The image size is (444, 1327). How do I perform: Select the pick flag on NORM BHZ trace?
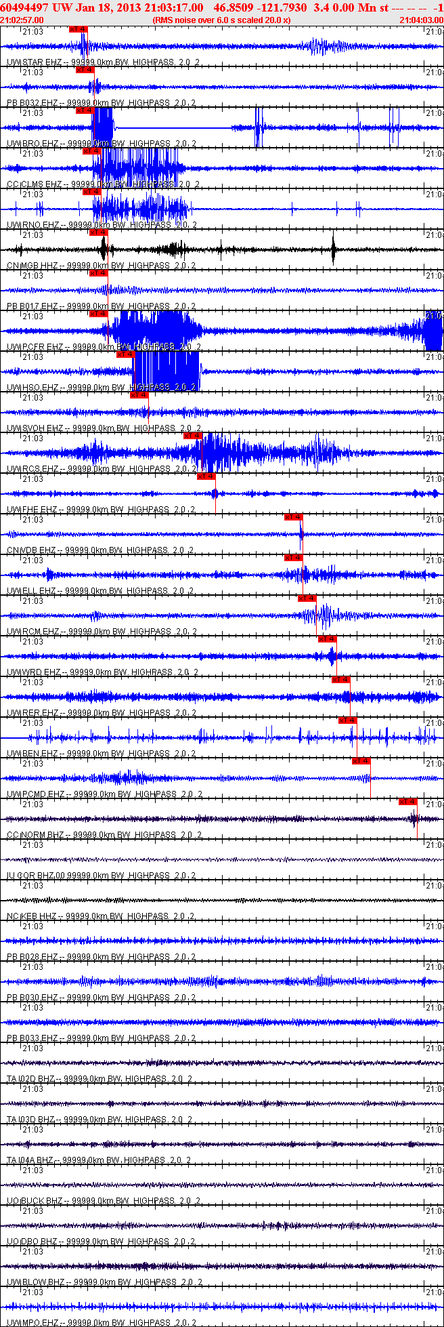(407, 802)
